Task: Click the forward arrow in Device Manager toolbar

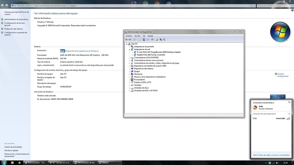Action: pos(130,40)
